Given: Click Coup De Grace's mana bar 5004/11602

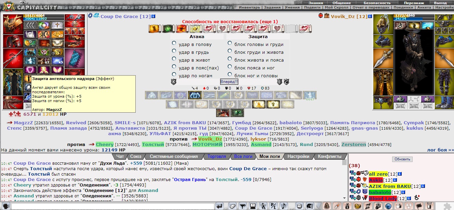Looking at the screenshot, I should [x=44, y=19].
